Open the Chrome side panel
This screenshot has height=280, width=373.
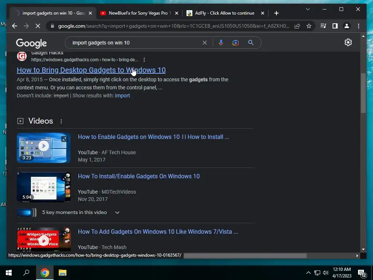coord(335,26)
